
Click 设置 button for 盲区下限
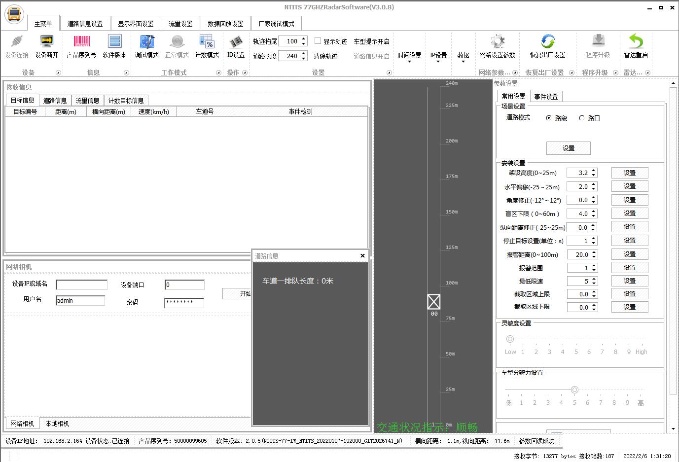point(630,213)
